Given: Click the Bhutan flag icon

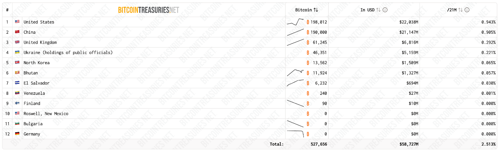Looking at the screenshot, I should tap(17, 73).
